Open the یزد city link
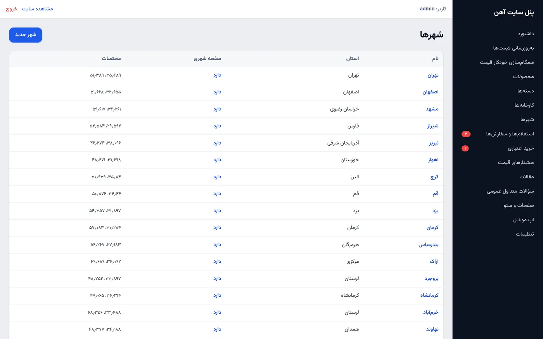Viewport: 543px width, 339px height. [x=436, y=211]
